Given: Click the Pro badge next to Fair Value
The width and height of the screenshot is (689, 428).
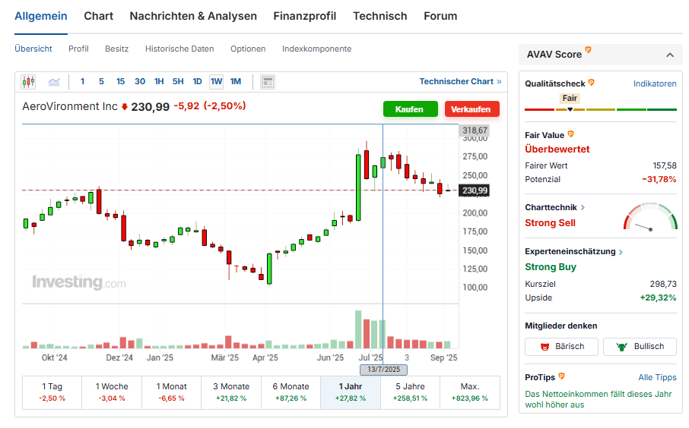Looking at the screenshot, I should pyautogui.click(x=571, y=134).
